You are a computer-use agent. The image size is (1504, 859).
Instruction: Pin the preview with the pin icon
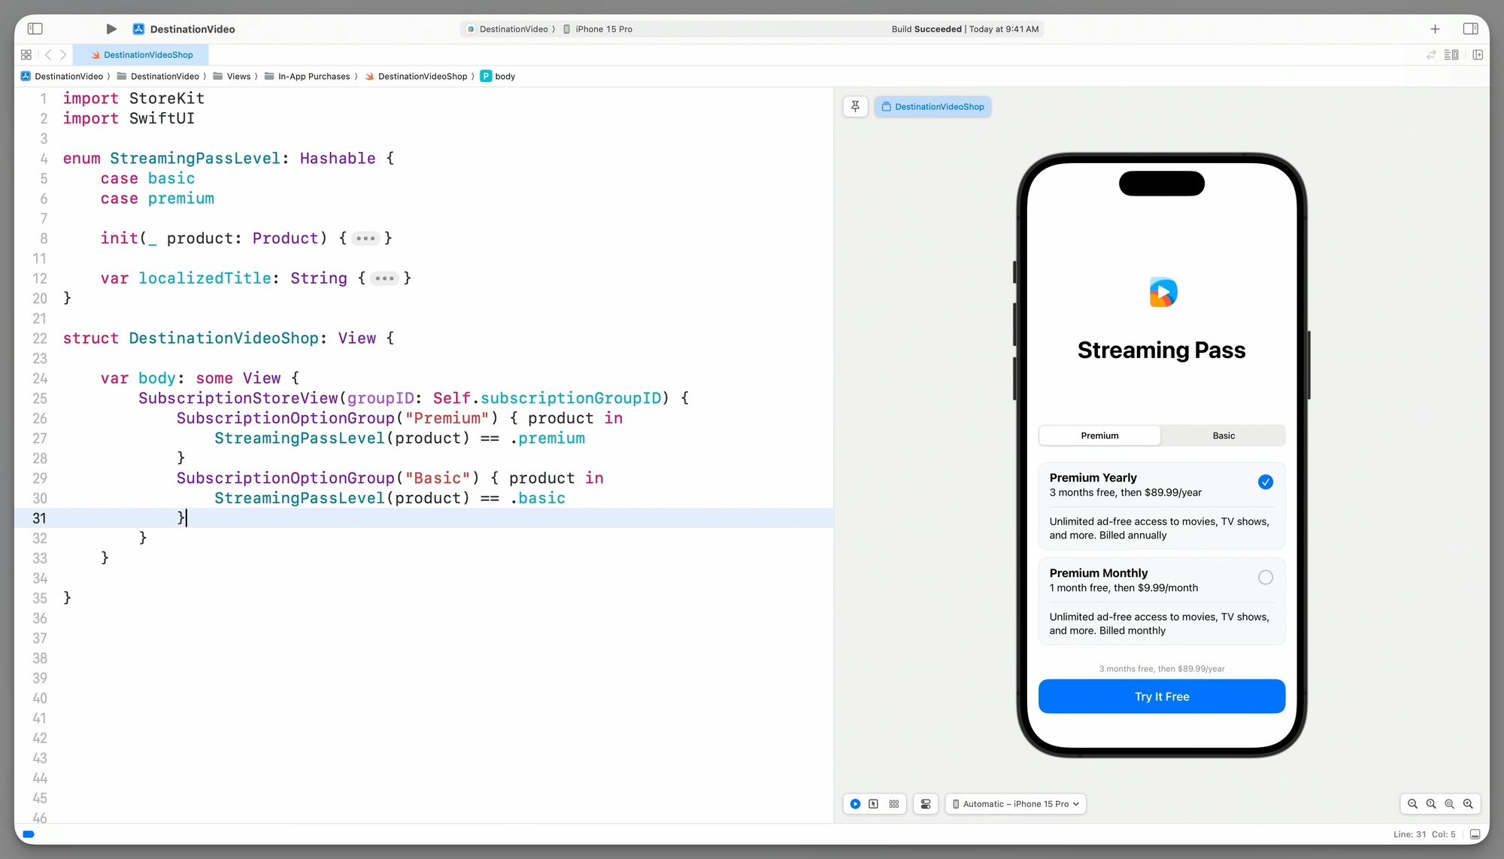(x=855, y=107)
